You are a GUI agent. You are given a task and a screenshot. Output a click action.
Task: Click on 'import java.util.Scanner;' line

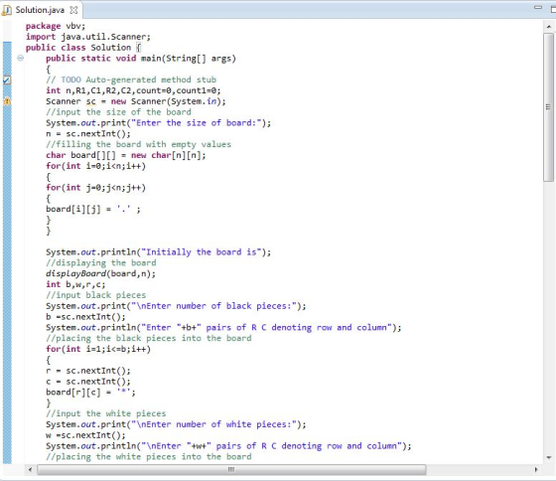click(88, 37)
